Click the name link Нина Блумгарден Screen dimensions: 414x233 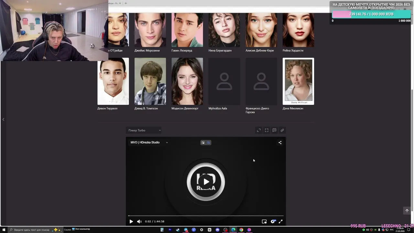tap(220, 50)
